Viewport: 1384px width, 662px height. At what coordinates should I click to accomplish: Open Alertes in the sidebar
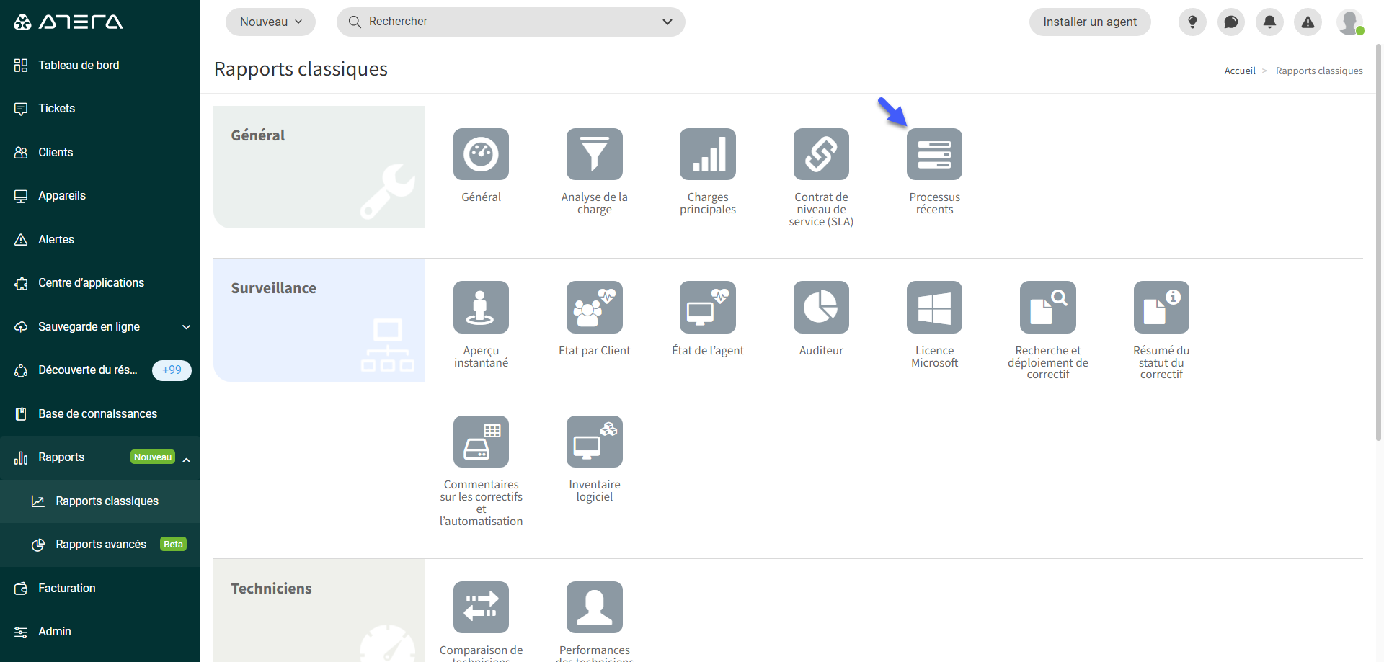coord(100,239)
